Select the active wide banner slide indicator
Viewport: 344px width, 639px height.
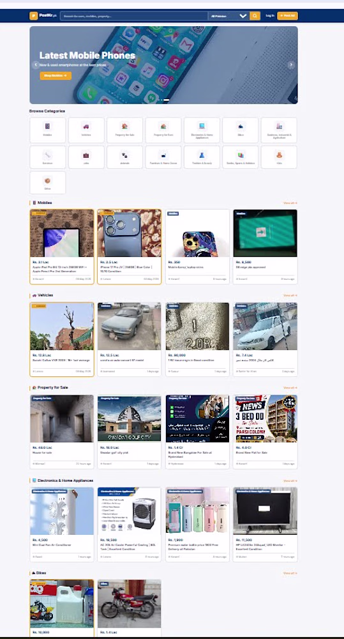tap(166, 100)
